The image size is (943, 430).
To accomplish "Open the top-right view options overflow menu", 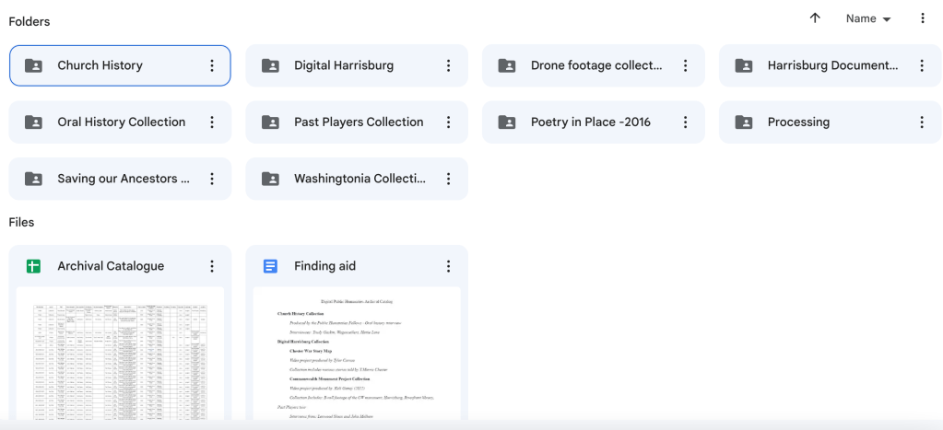I will (x=923, y=18).
